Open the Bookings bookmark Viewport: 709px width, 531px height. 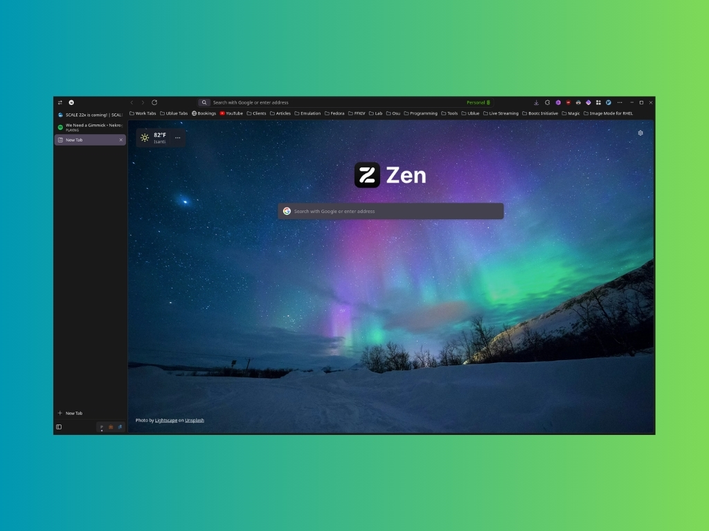pos(204,113)
